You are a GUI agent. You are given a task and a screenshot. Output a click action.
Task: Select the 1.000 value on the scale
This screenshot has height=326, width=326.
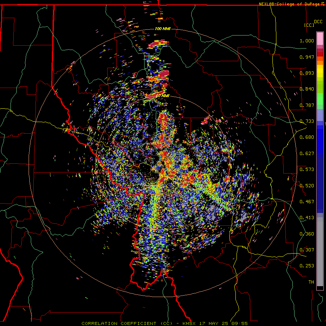coord(307,41)
